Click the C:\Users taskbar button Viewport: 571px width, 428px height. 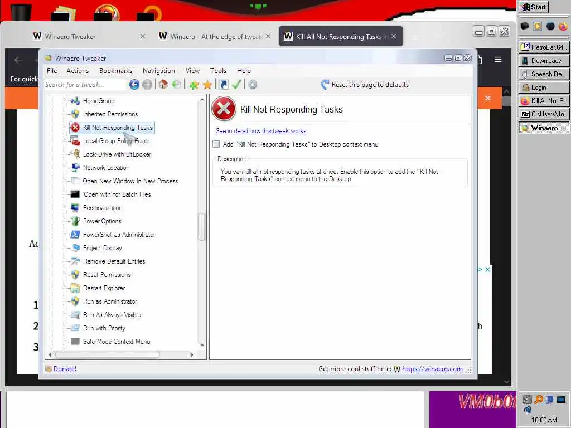(x=544, y=114)
